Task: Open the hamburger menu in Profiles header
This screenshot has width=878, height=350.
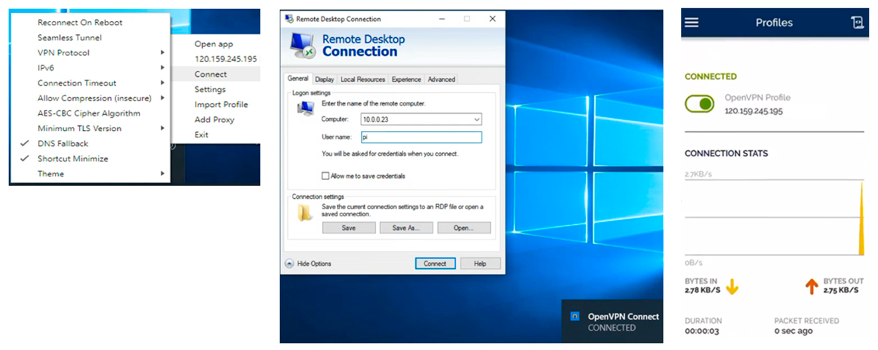Action: pyautogui.click(x=691, y=23)
